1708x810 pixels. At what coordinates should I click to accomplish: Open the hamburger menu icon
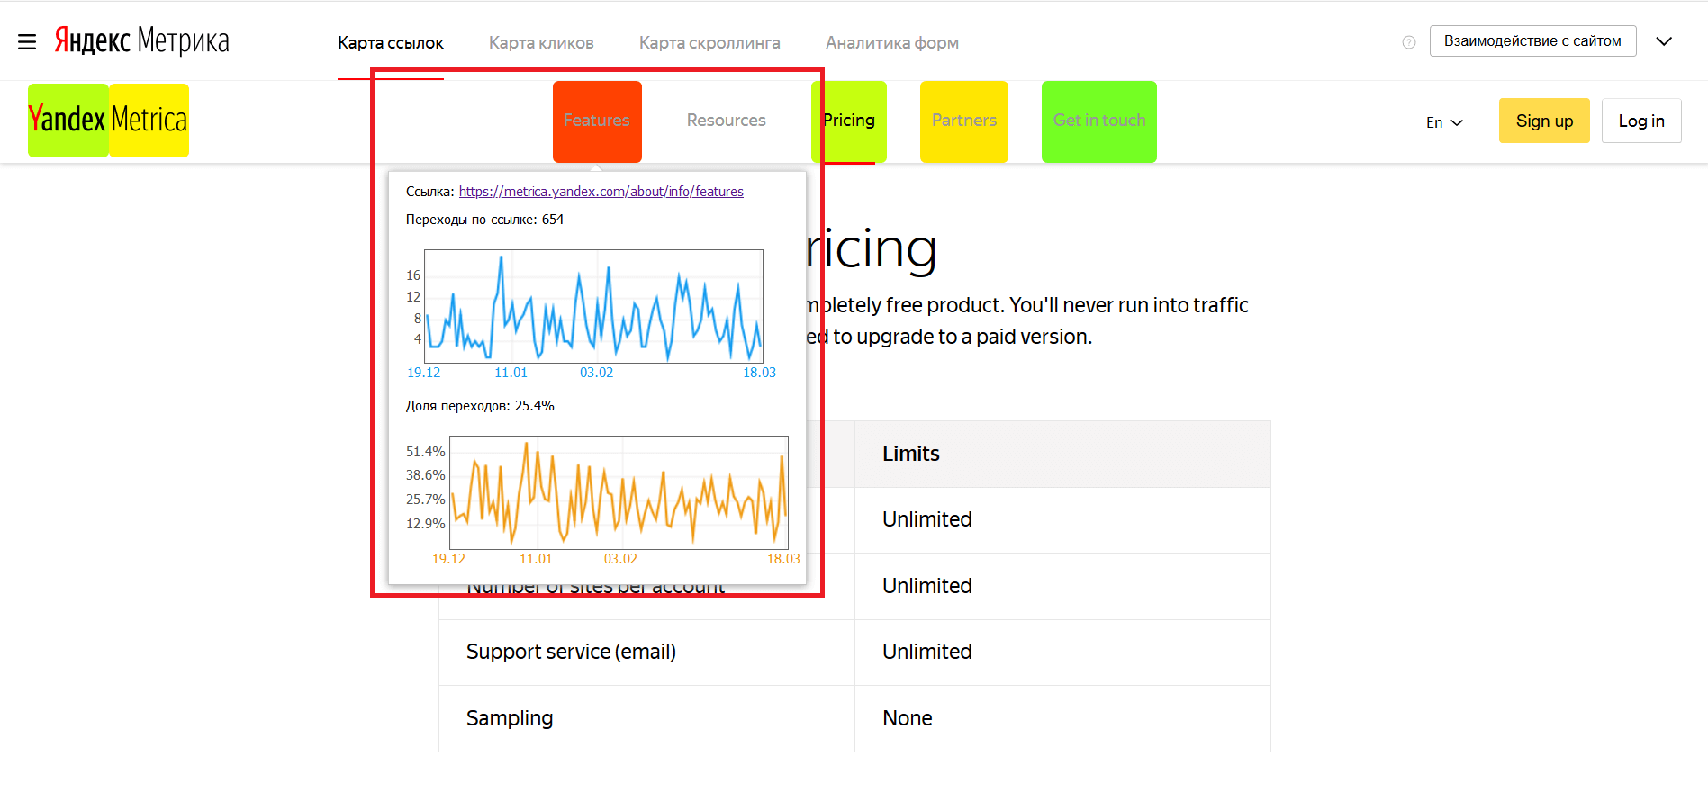27,42
